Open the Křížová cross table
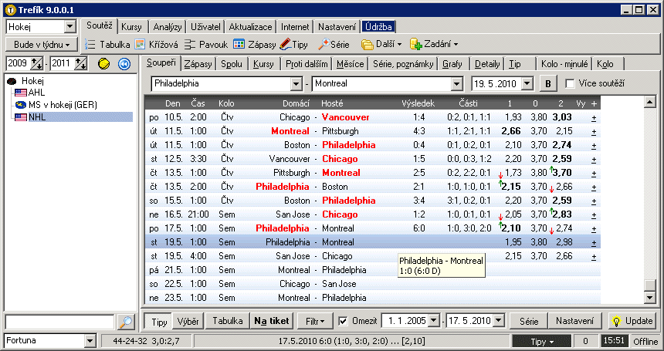This screenshot has height=351, width=664. (158, 45)
